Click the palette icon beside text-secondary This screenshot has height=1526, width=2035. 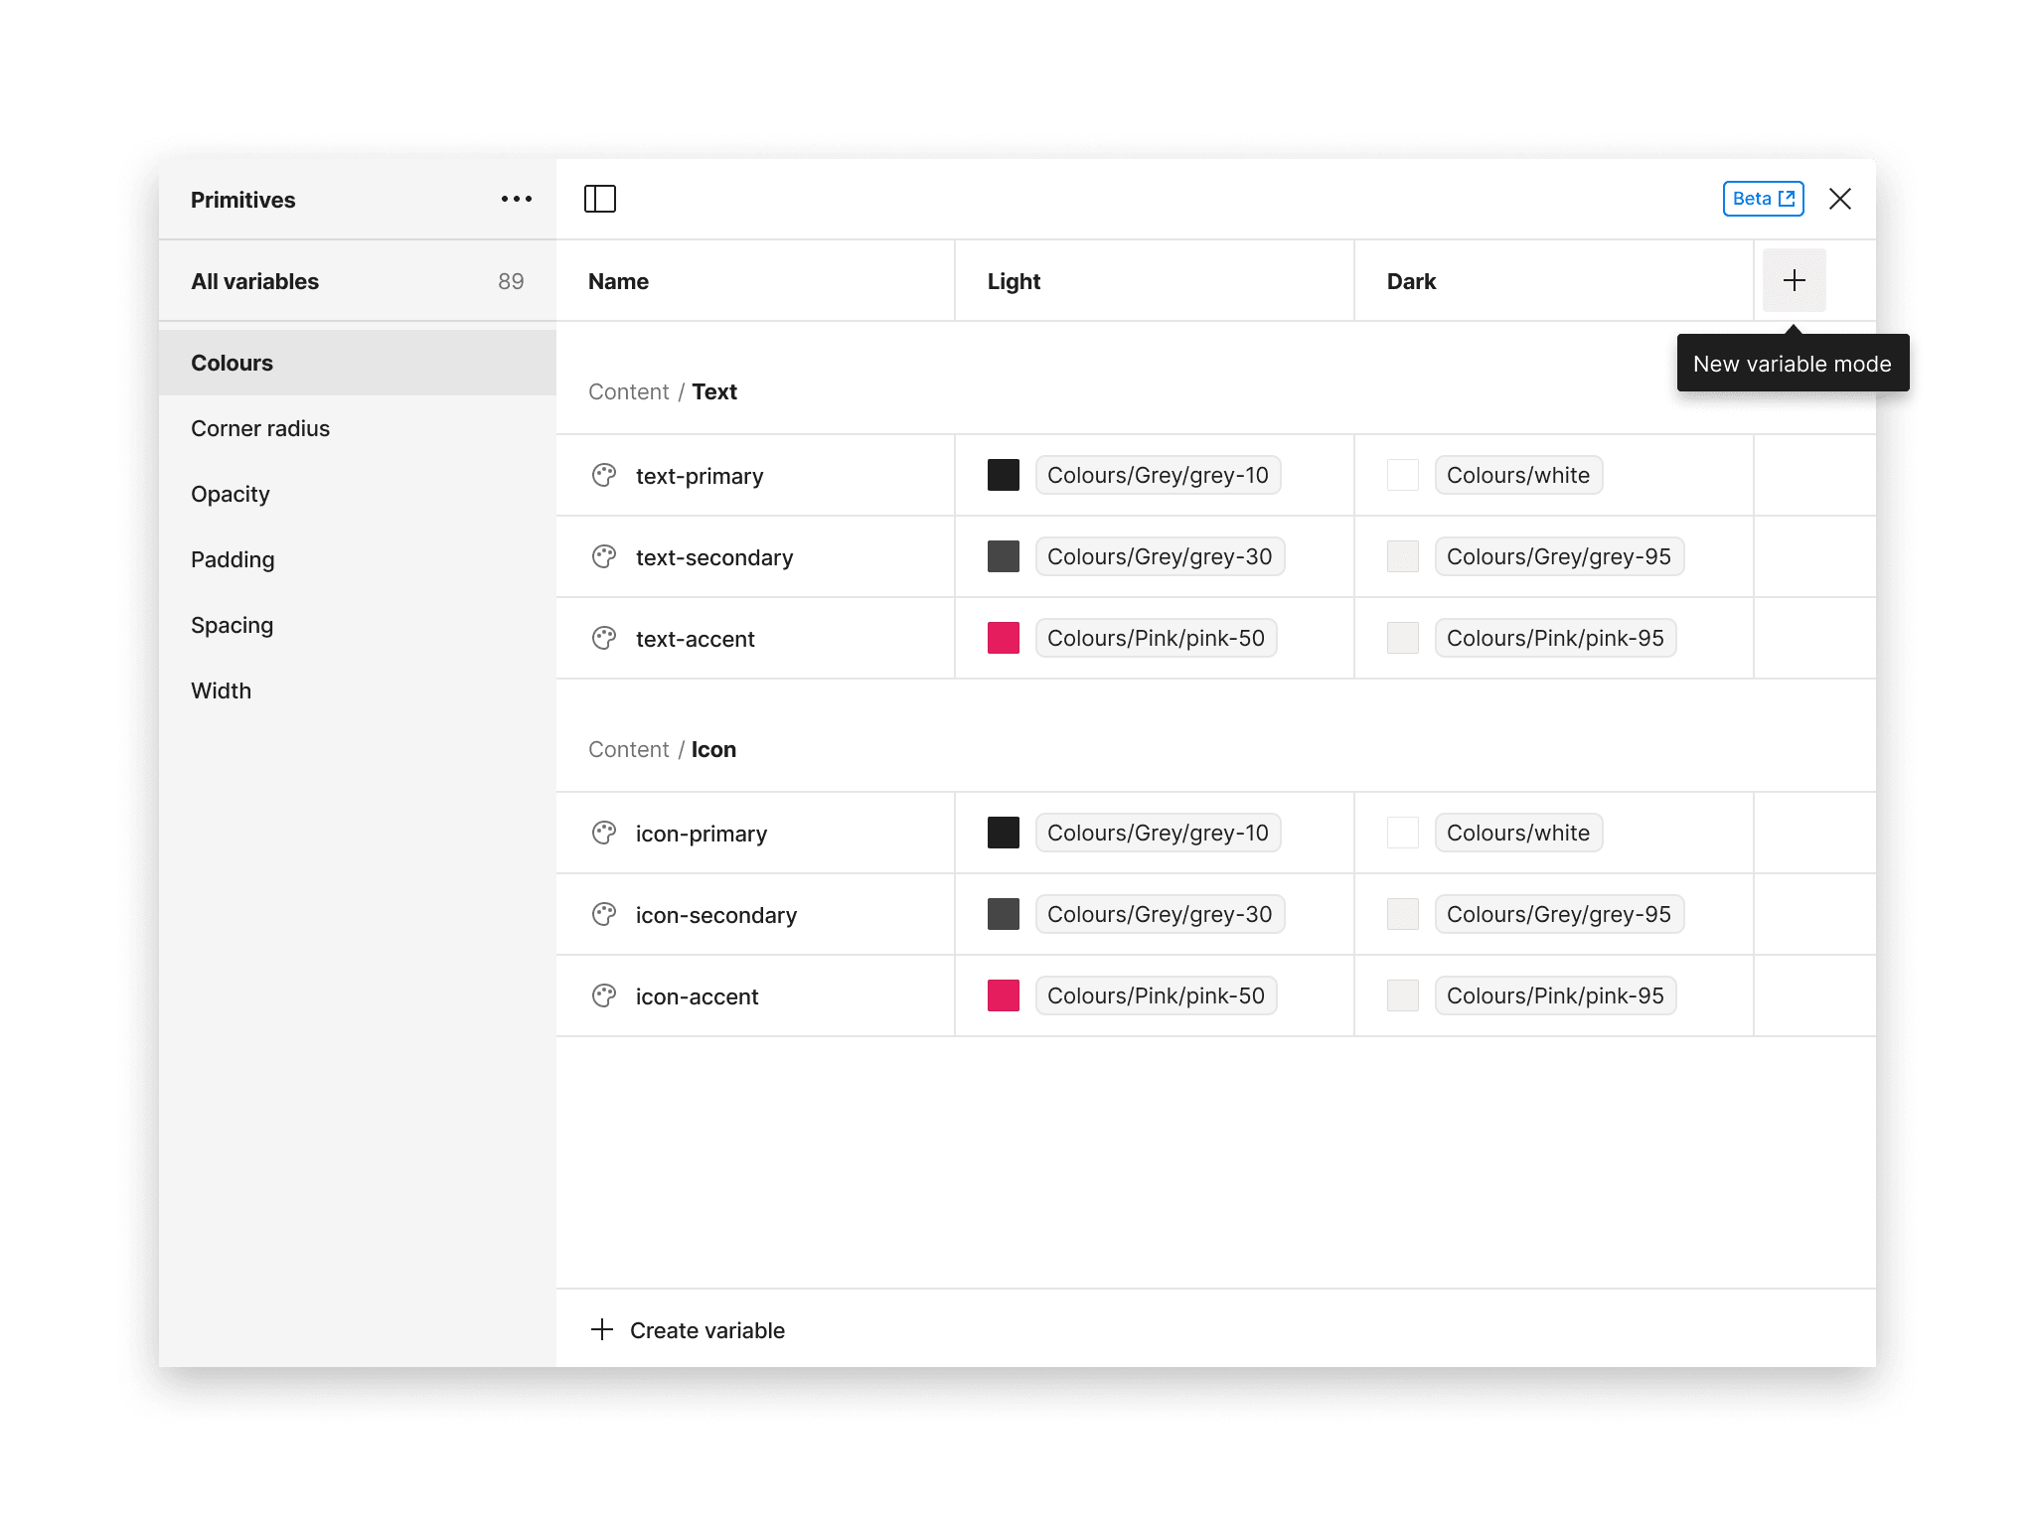coord(604,556)
